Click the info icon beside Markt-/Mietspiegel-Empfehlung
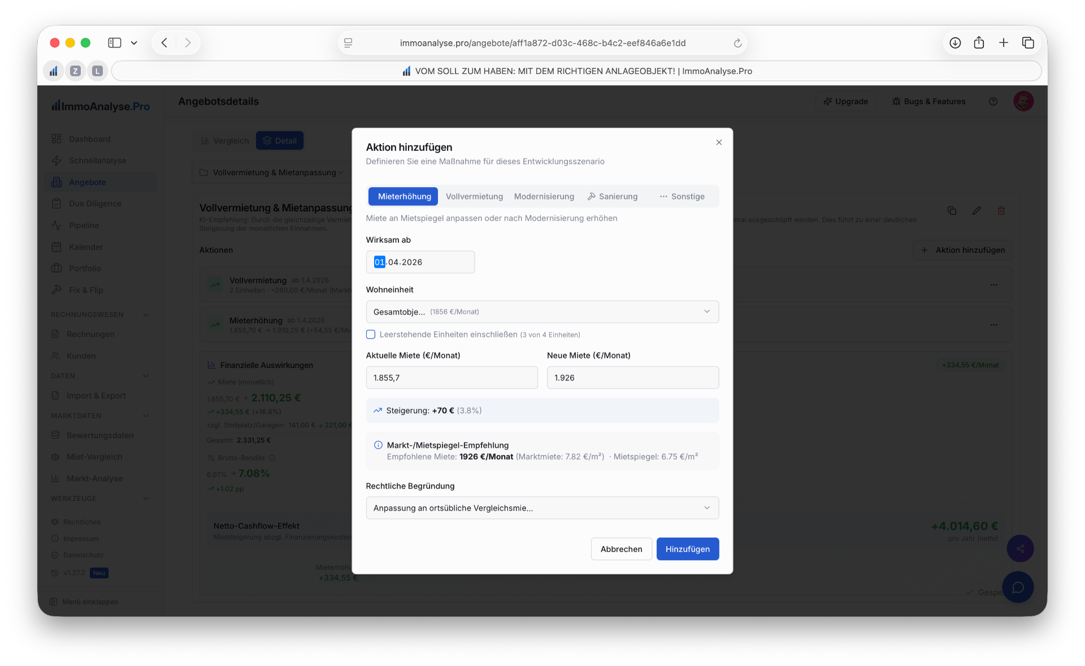The width and height of the screenshot is (1085, 666). (x=378, y=446)
